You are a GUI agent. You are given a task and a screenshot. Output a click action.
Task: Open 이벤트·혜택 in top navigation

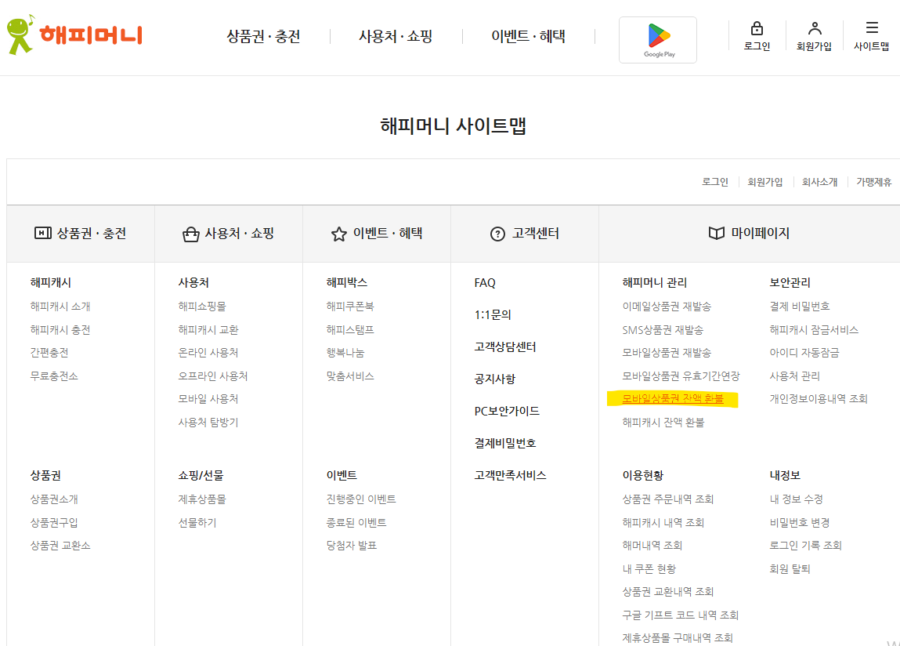528,36
